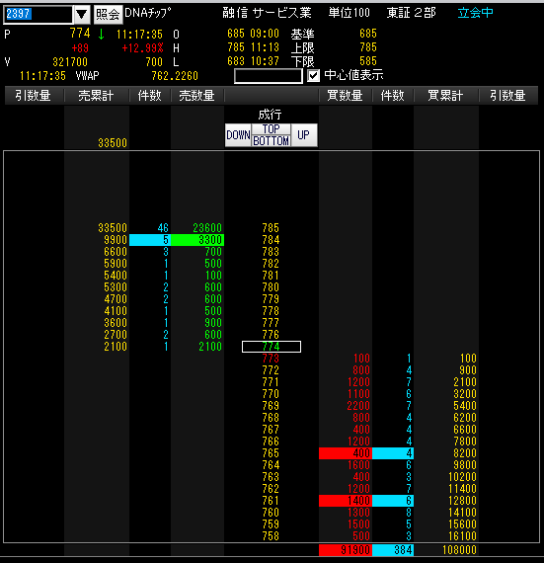544x563 pixels.
Task: Select boxed current price 774
Action: click(272, 347)
